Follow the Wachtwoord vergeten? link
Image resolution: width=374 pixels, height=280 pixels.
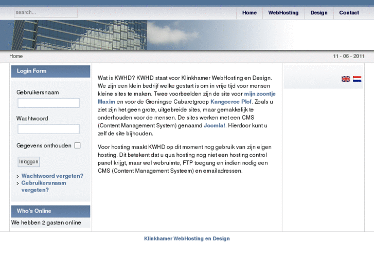tap(52, 176)
